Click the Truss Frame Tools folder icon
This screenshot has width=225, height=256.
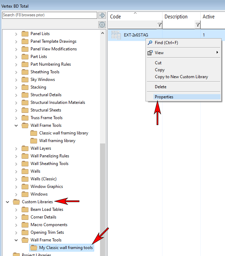pos(25,118)
